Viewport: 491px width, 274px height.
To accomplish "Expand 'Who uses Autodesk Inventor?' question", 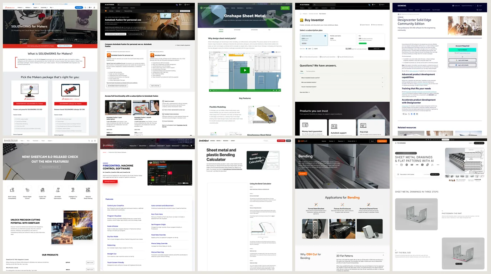I will point(342,82).
